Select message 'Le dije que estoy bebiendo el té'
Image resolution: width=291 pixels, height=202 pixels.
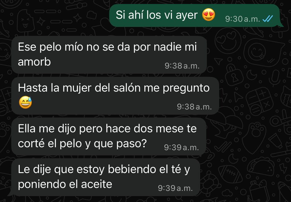point(105,177)
